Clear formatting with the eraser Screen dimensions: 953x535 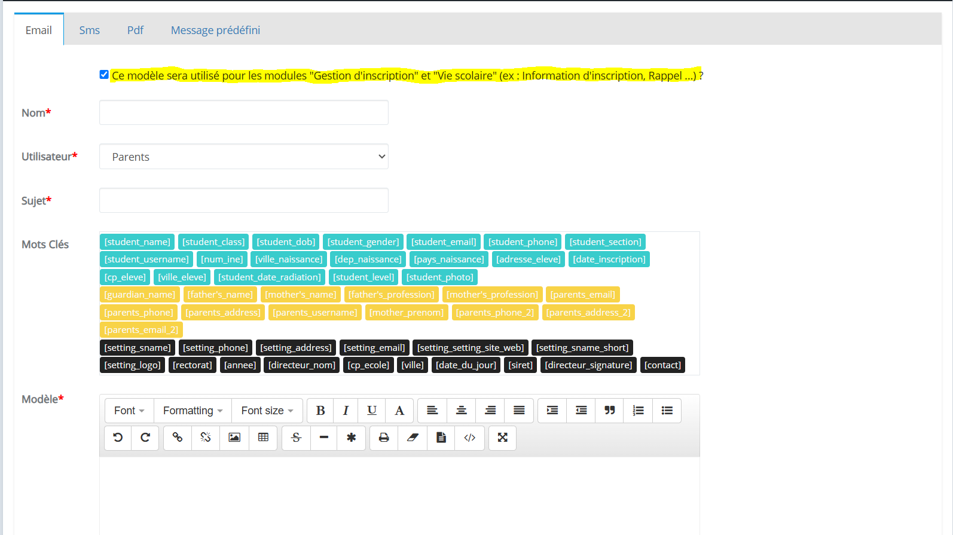point(413,438)
